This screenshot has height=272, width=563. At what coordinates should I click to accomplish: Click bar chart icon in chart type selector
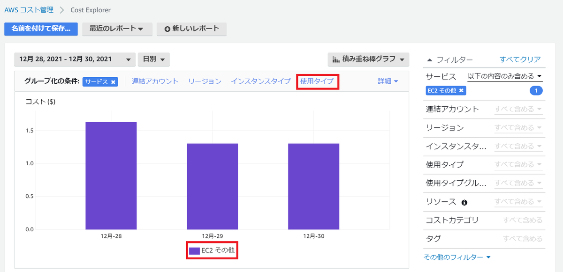coord(335,59)
